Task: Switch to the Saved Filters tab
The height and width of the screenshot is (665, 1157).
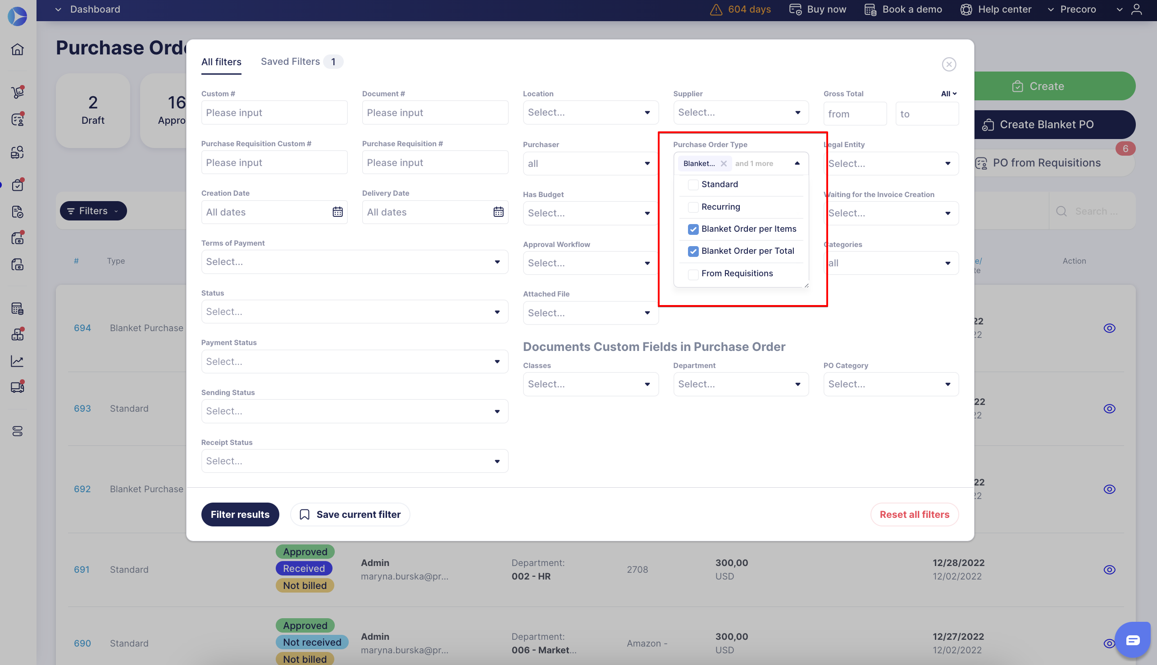Action: [291, 61]
